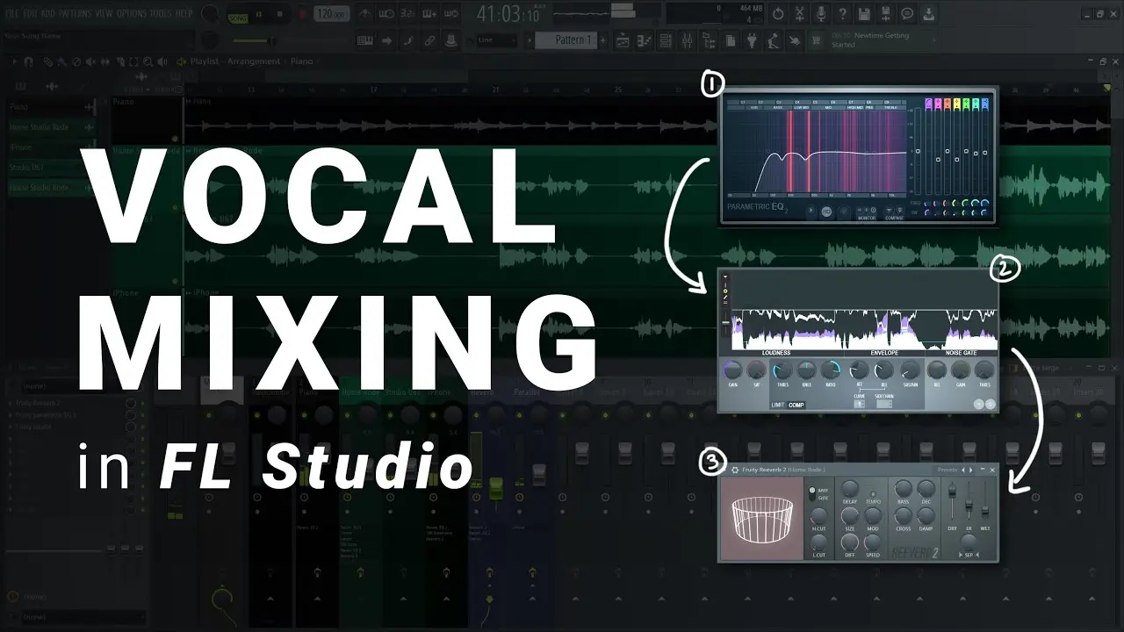Select playlist mute tool icon
Screen dimensions: 1124x632
tap(90, 61)
